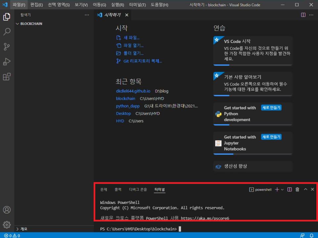The width and height of the screenshot is (318, 238).
Task: Open the Run and Debug view
Action: pyautogui.click(x=7, y=62)
